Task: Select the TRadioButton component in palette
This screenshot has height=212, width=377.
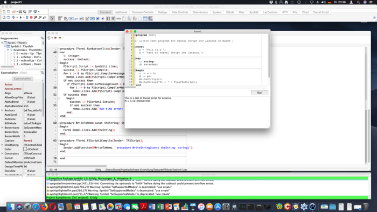Action: pos(103,18)
